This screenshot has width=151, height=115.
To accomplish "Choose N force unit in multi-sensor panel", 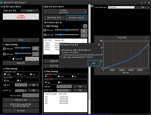I will (18, 80).
